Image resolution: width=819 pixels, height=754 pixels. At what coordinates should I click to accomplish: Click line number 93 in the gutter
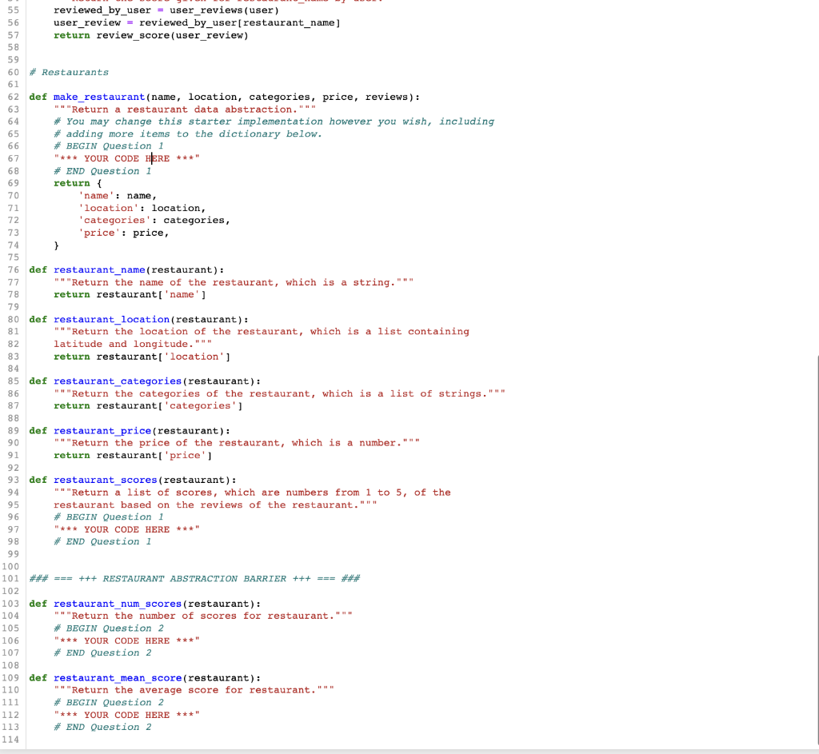(13, 480)
